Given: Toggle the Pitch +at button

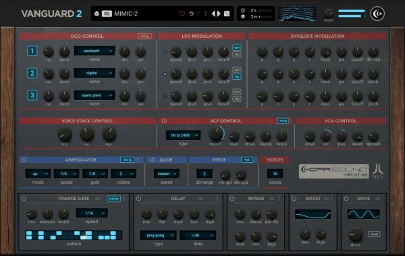Looking at the screenshot, I should coord(247,160).
